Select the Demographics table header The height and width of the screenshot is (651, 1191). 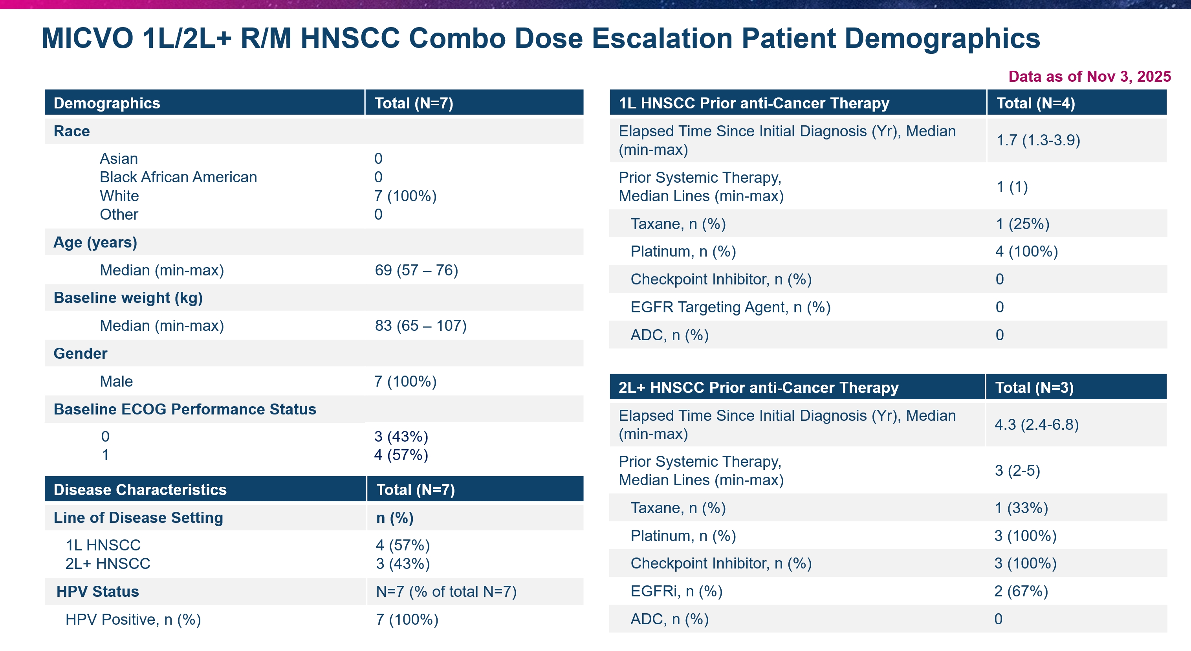tap(107, 103)
